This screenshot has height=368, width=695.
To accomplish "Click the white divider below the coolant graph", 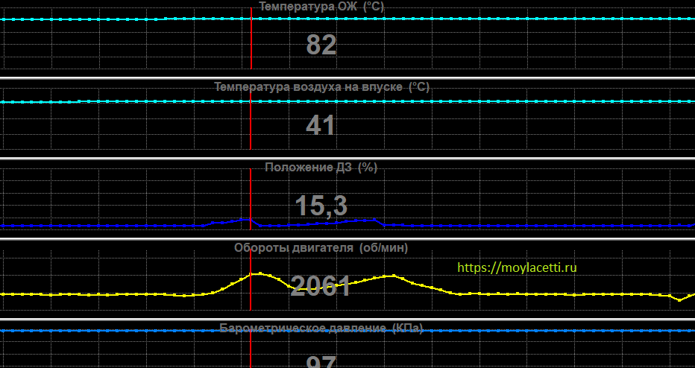I will [347, 77].
